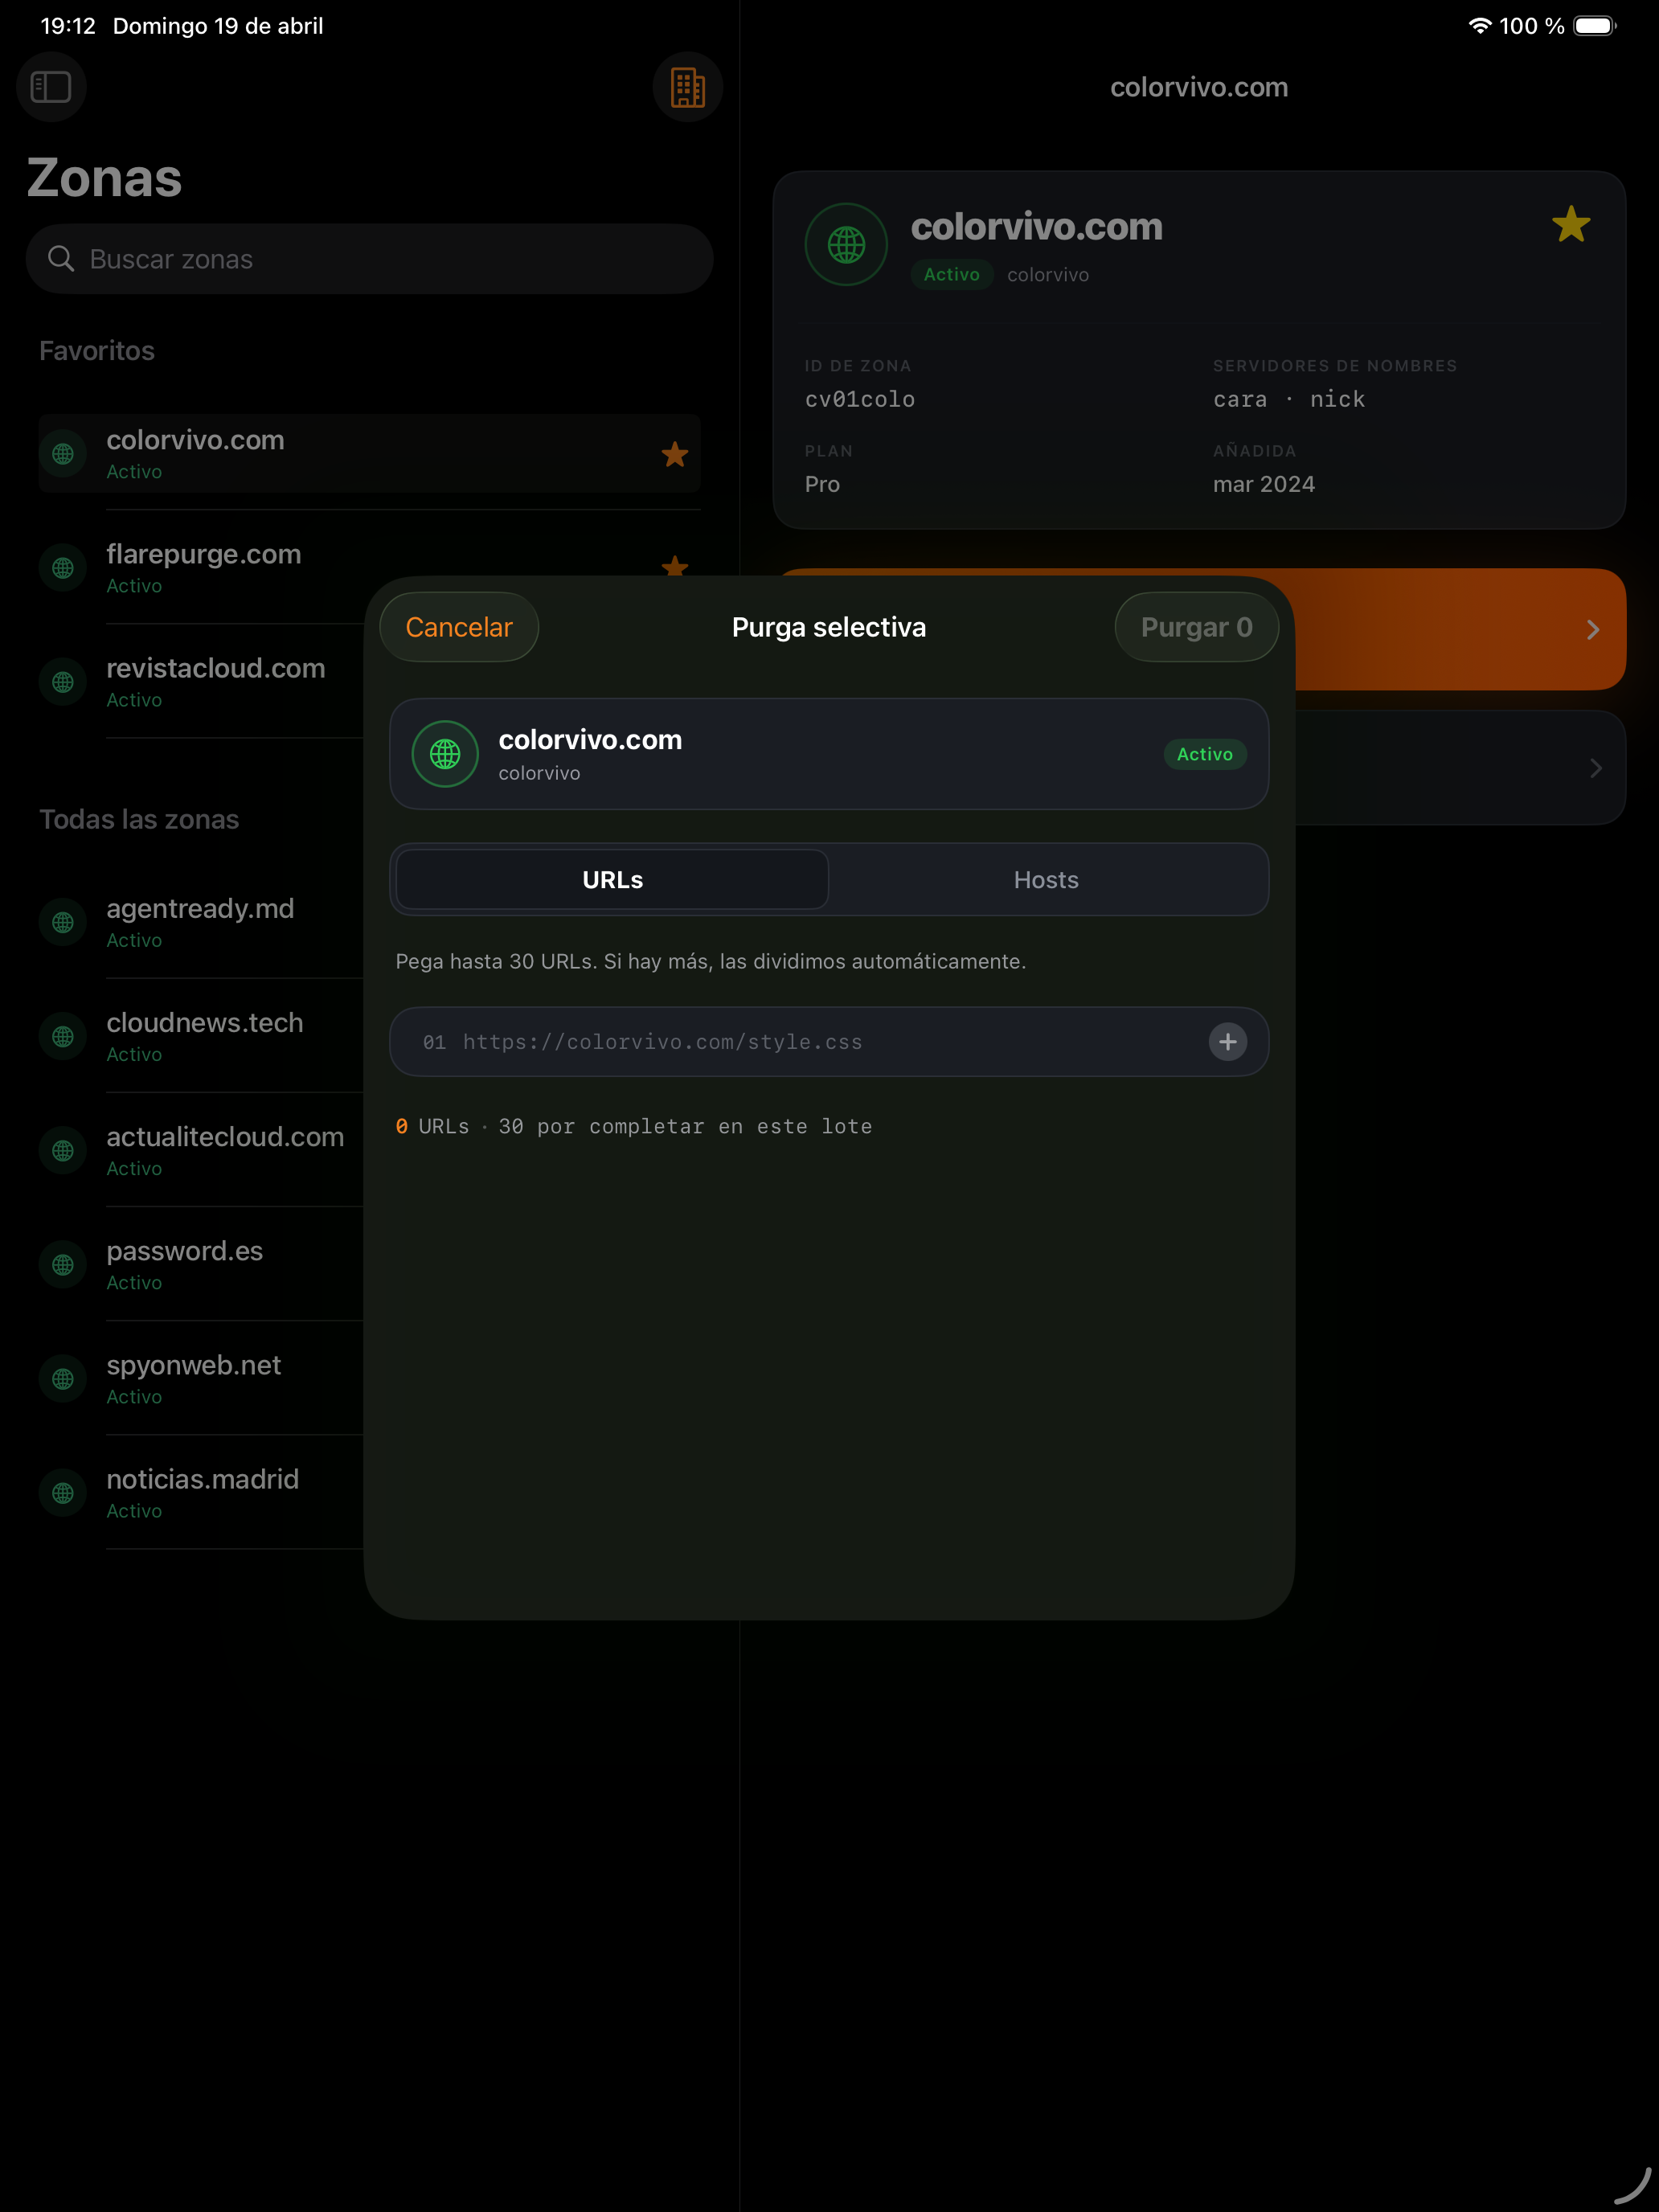Tap the globe icon next to agentready.md

(62, 922)
